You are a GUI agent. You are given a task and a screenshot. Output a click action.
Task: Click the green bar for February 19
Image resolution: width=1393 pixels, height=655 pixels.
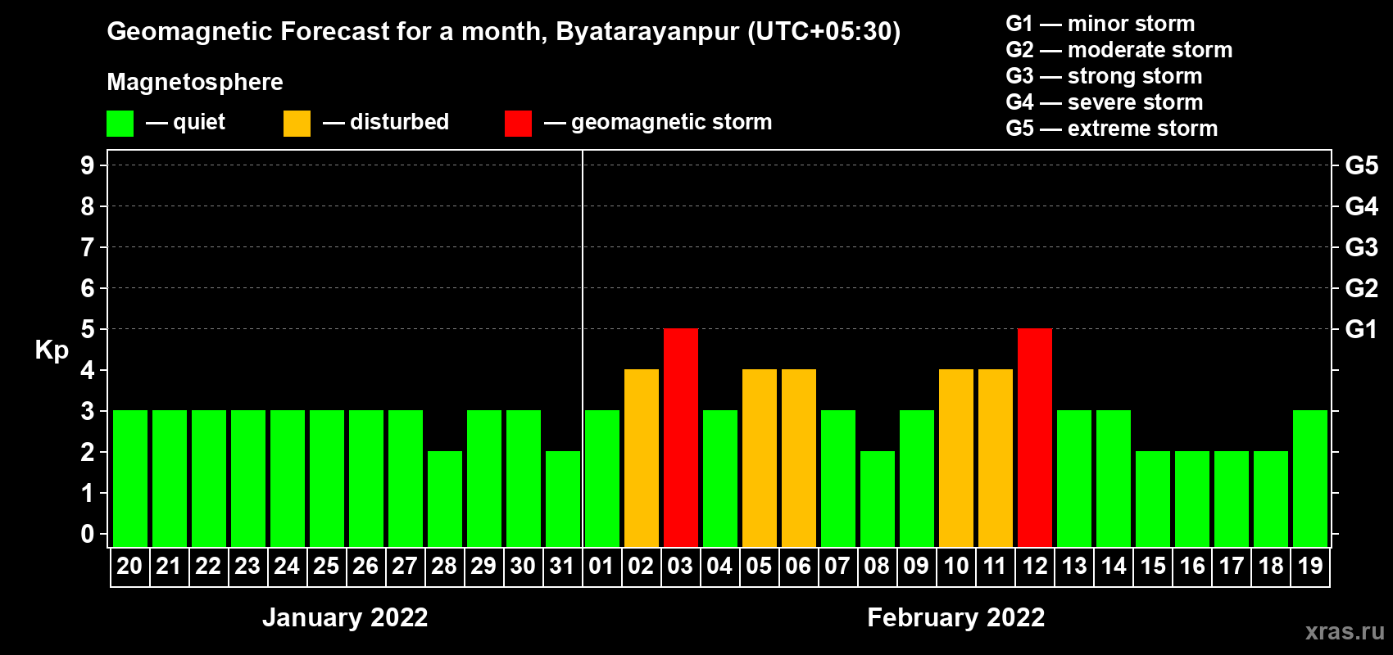tap(1310, 478)
